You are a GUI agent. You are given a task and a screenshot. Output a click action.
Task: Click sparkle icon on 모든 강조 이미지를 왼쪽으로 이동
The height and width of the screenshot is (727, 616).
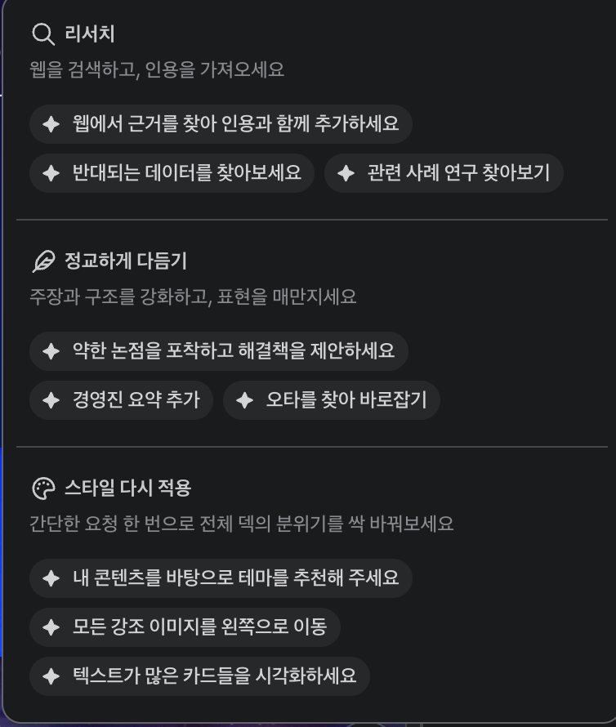[x=51, y=627]
